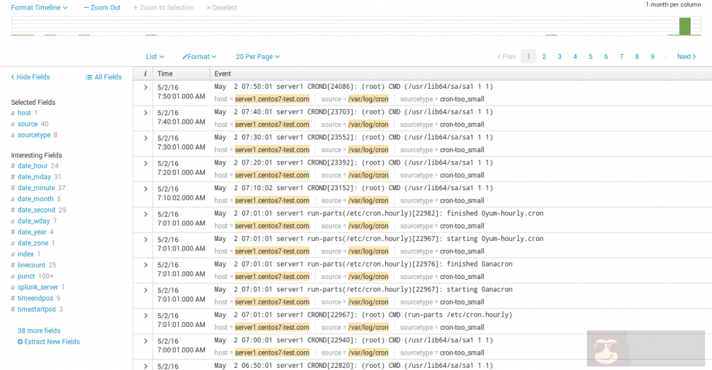The width and height of the screenshot is (712, 370).
Task: Click event text CROND[23152] line
Action: click(x=353, y=187)
